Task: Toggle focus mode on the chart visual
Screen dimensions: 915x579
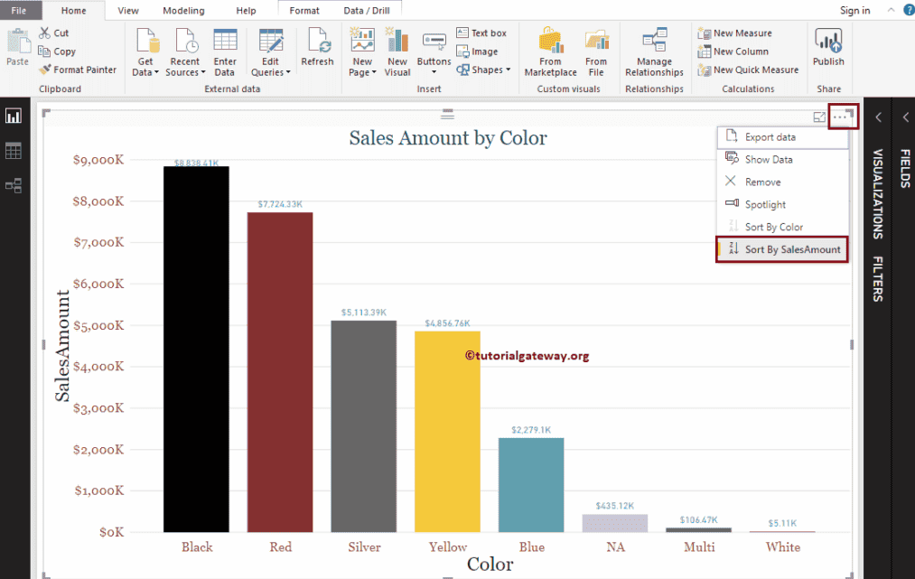Action: (820, 118)
